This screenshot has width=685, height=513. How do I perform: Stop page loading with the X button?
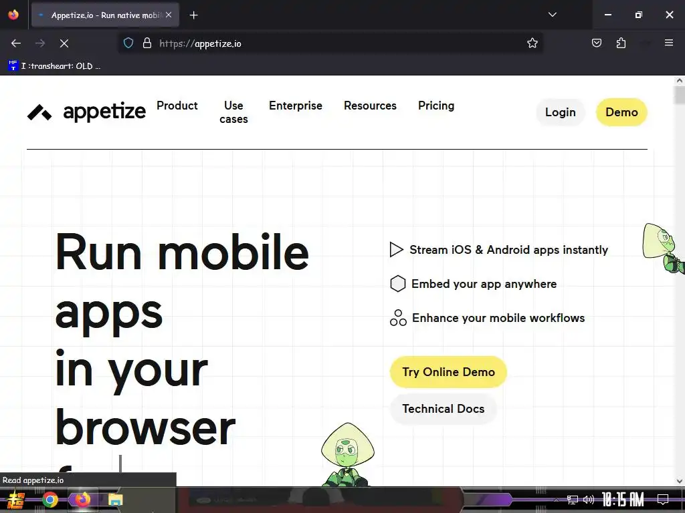point(64,43)
